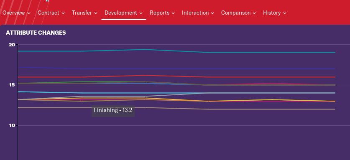Expand the chevron beside Interaction

212,13
